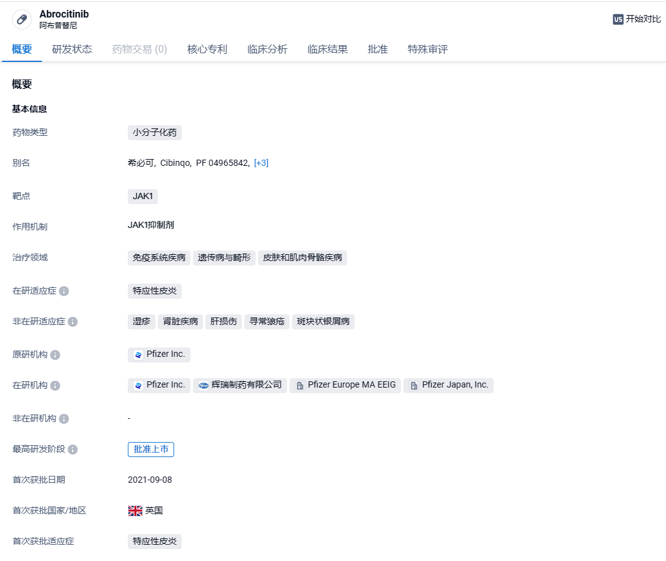Click the alias Cibinqo
The image size is (666, 561).
175,163
